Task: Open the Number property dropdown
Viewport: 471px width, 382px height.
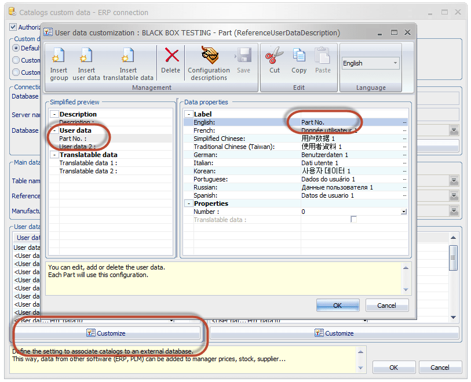Action: (404, 212)
